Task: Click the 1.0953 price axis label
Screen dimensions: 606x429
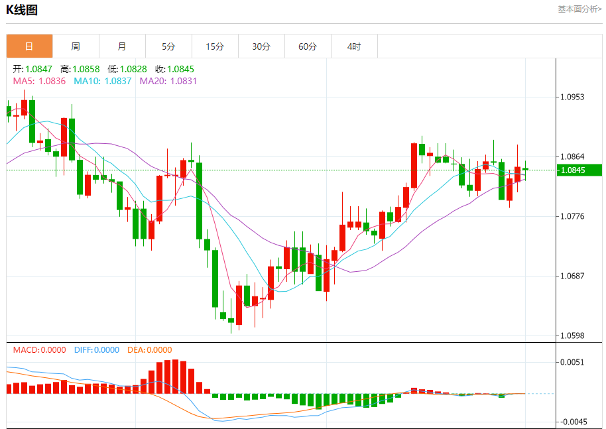Action: pyautogui.click(x=572, y=97)
